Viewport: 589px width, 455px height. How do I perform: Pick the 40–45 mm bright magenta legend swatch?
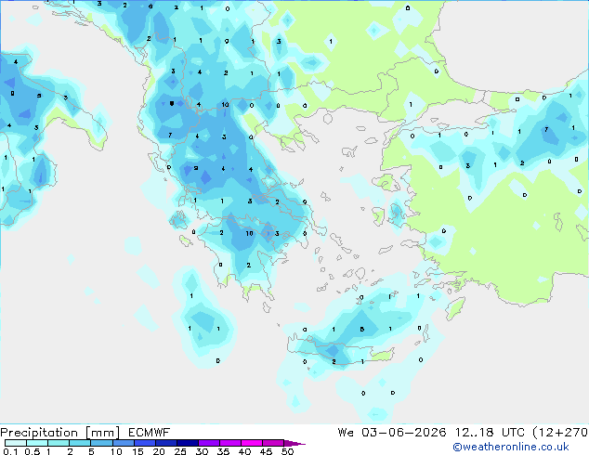click(x=252, y=443)
